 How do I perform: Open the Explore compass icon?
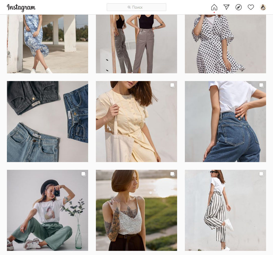pyautogui.click(x=239, y=7)
